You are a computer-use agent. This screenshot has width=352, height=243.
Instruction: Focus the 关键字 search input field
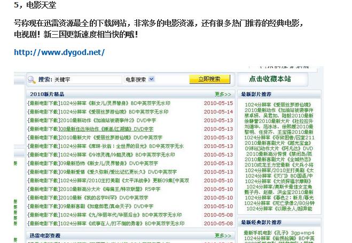click(88, 80)
